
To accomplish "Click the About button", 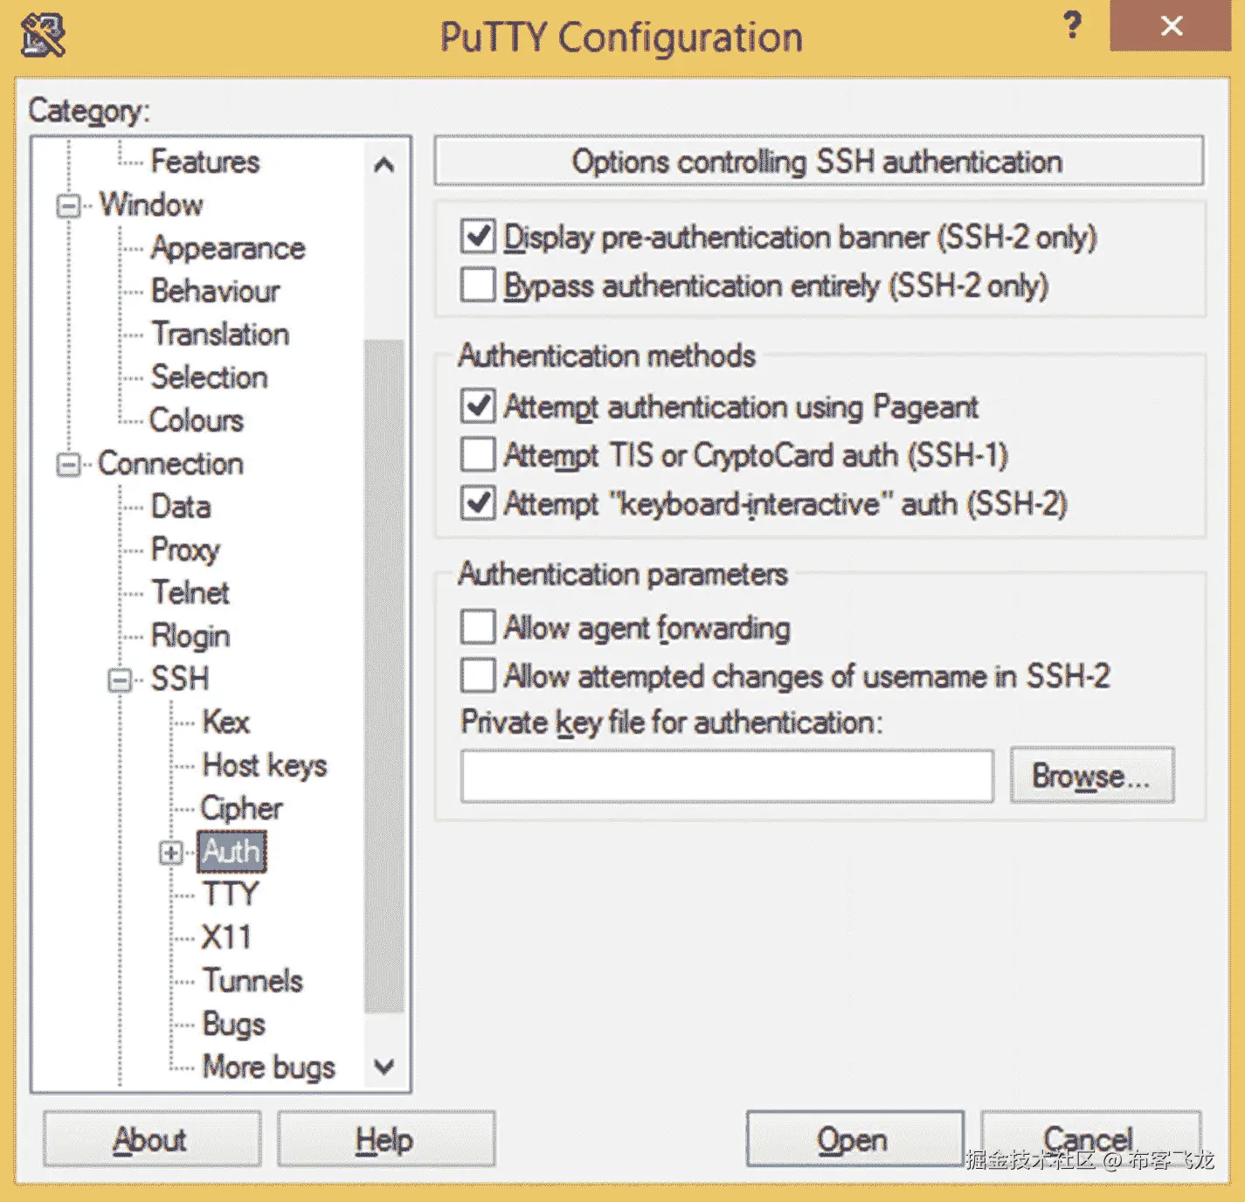I will [x=150, y=1138].
